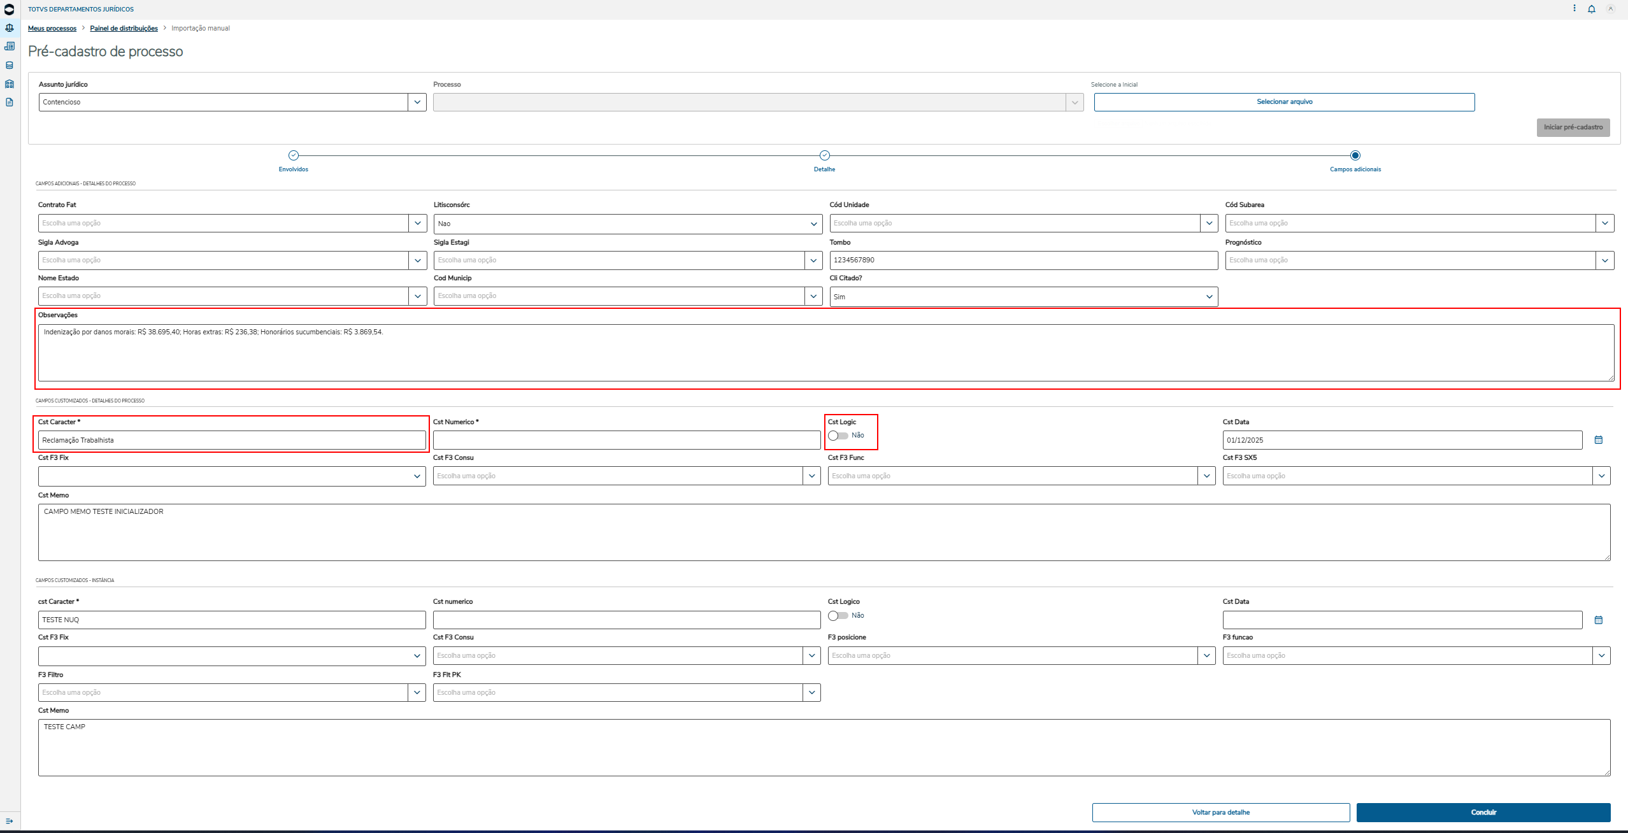
Task: Click the newspaper sidebar icon
Action: coord(10,46)
